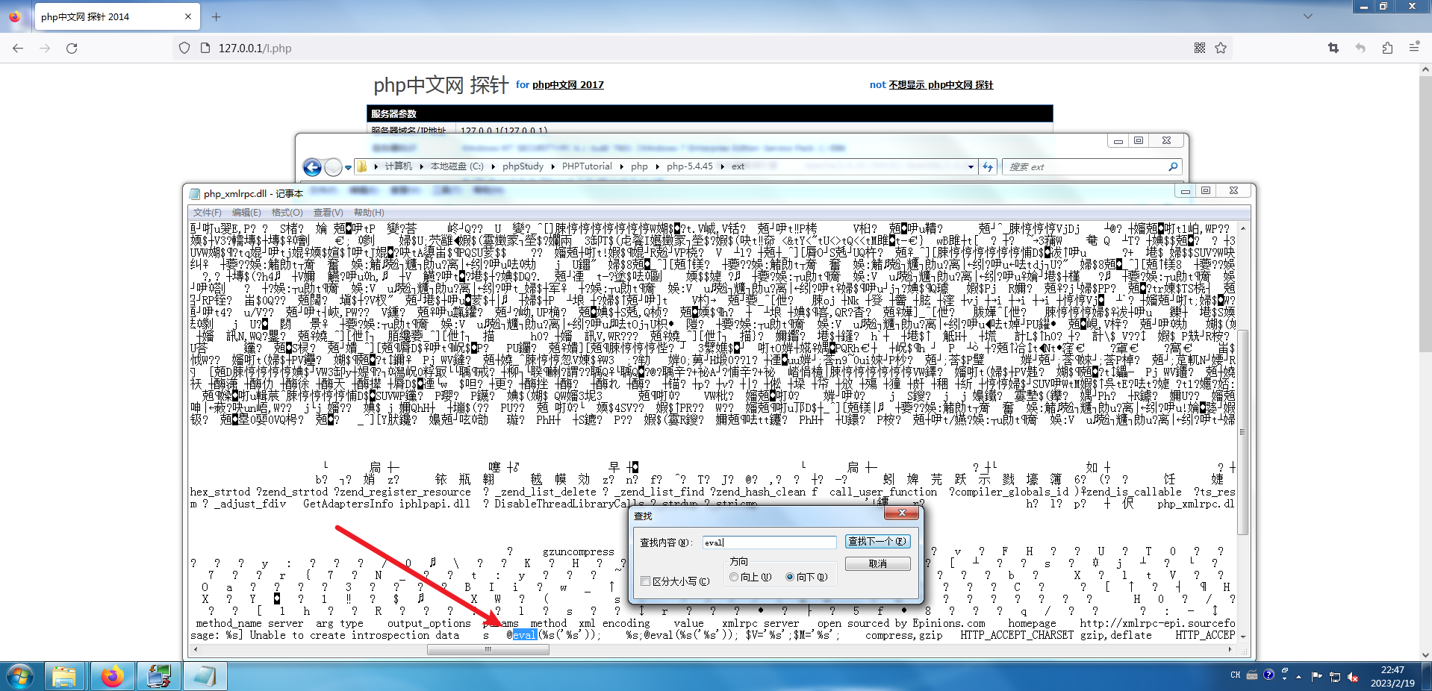Navigate to PHPTutorial in Explorer breadcrumb
1432x691 pixels.
click(x=587, y=166)
